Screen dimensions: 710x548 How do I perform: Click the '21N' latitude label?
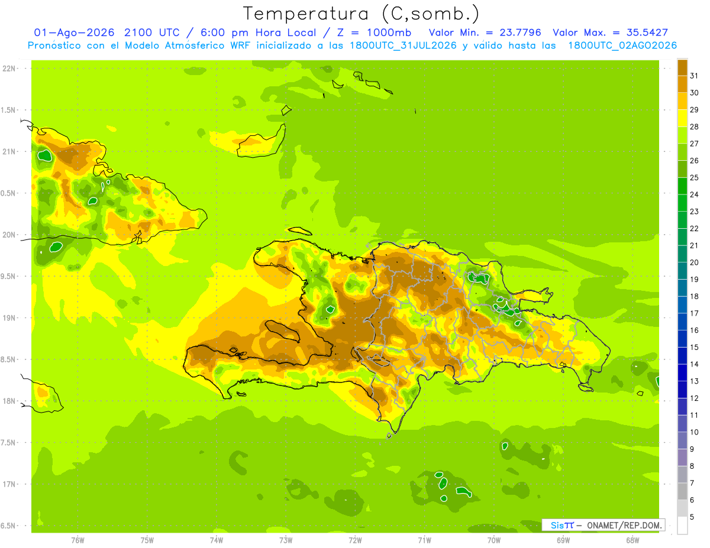pos(9,151)
